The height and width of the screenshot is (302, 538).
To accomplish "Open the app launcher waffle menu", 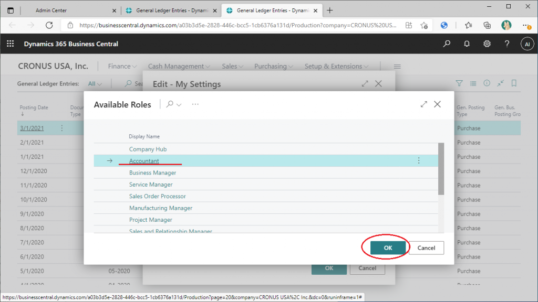I will pos(11,44).
